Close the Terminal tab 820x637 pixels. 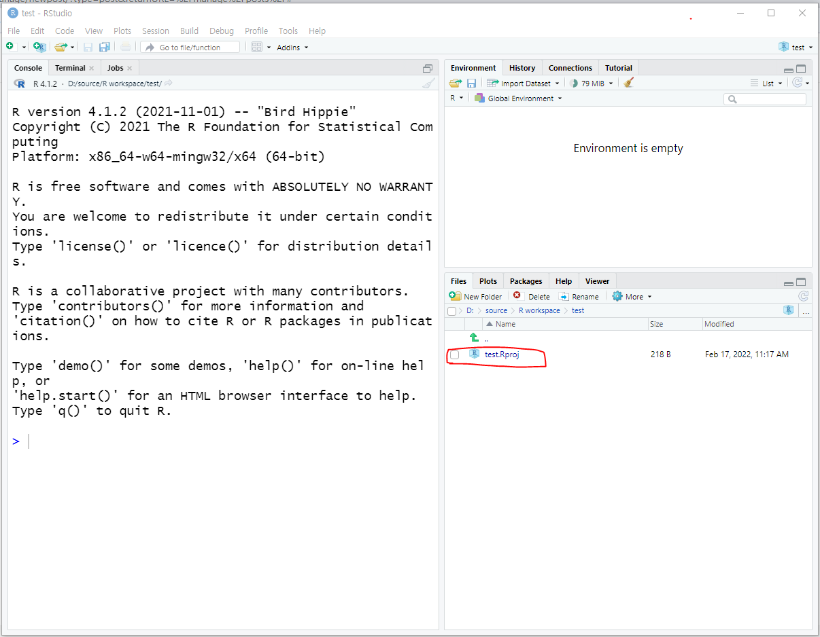pos(92,68)
